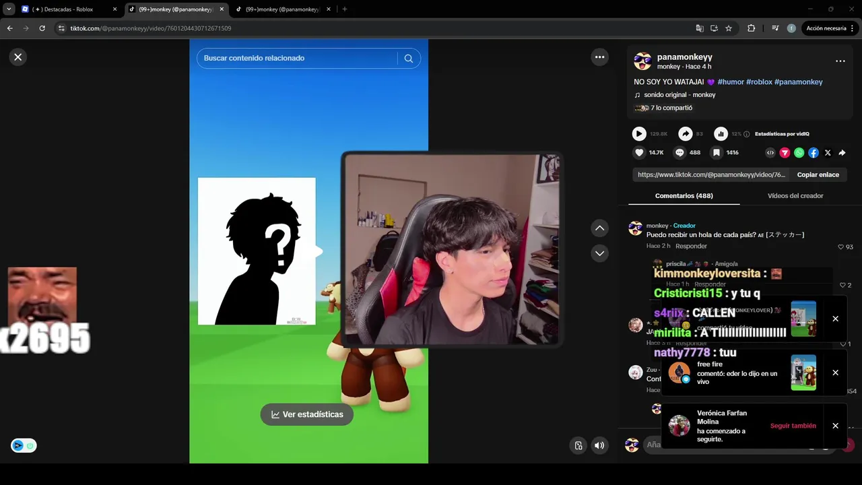Open the #roblox hashtag
This screenshot has height=485, width=862.
point(759,82)
